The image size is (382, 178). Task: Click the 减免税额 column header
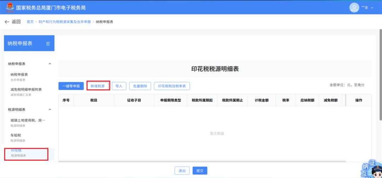coord(331,100)
